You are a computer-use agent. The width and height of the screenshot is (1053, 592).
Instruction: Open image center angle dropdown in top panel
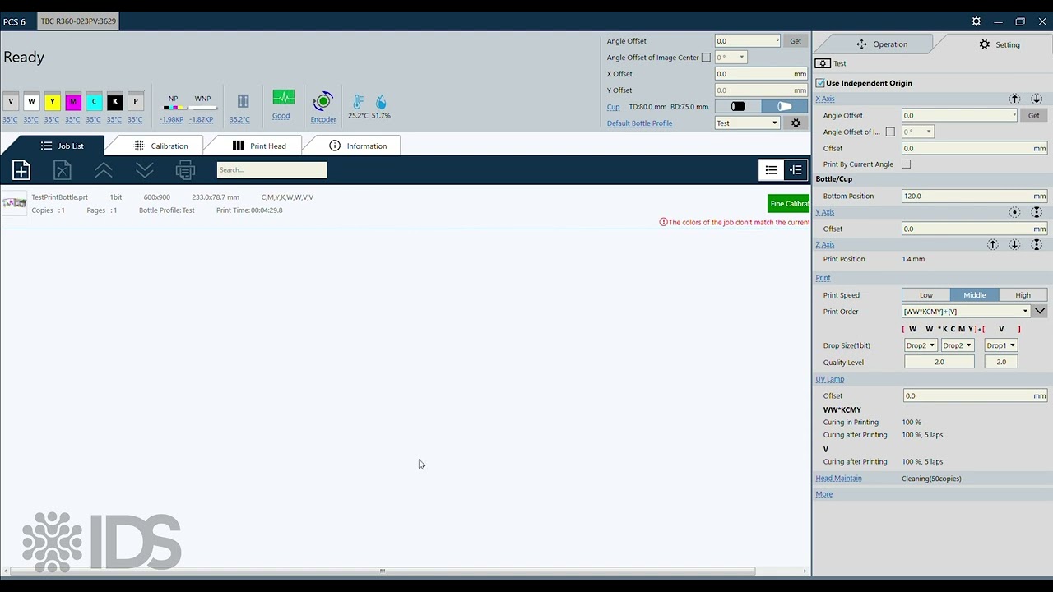[731, 58]
